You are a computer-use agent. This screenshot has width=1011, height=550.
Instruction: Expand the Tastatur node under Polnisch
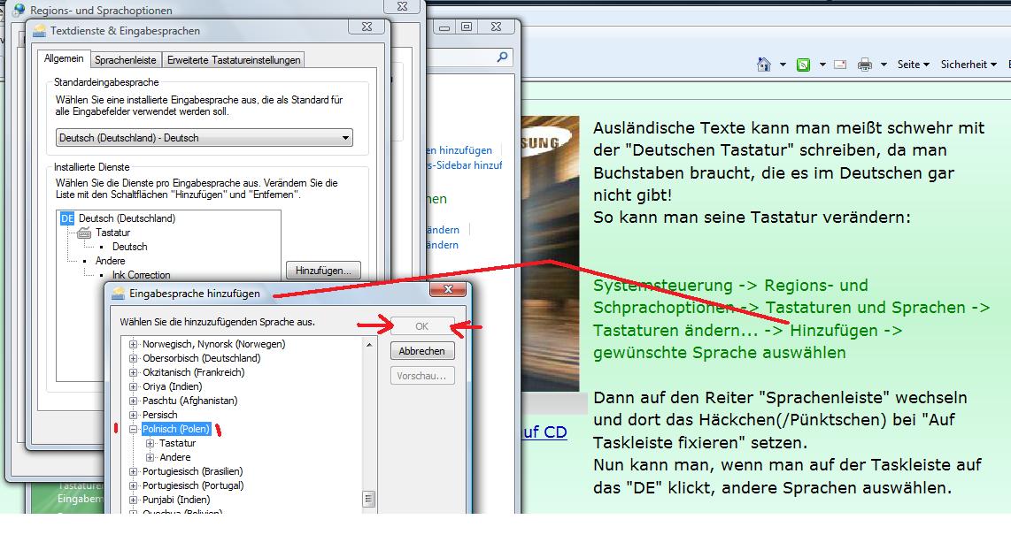pyautogui.click(x=150, y=443)
